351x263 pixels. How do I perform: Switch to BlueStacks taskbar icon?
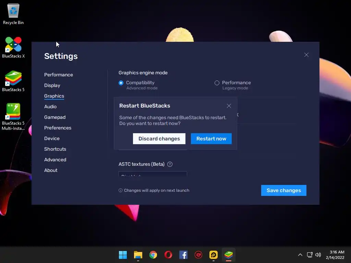(x=229, y=255)
